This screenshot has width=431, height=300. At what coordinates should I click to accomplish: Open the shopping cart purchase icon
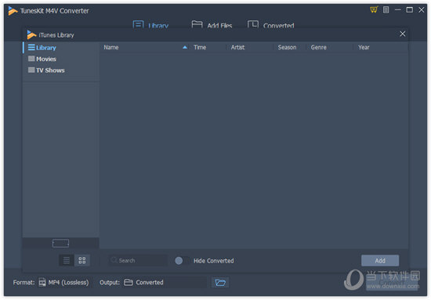point(374,10)
